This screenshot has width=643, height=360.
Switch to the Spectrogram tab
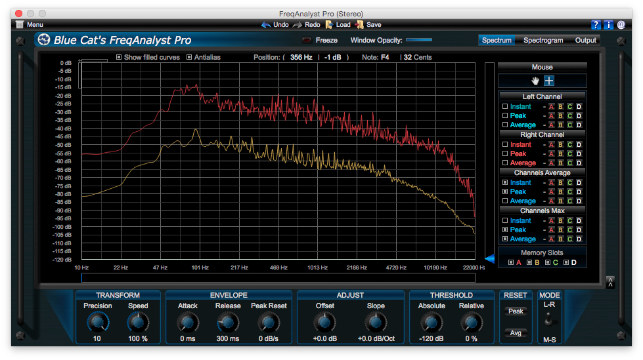pos(543,40)
